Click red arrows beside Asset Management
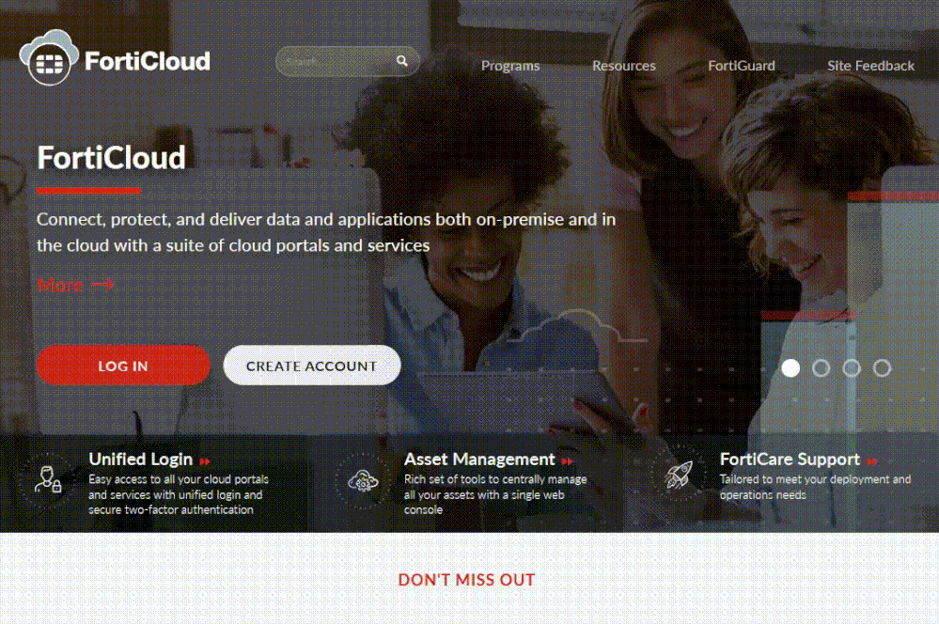Image resolution: width=939 pixels, height=624 pixels. coord(567,461)
